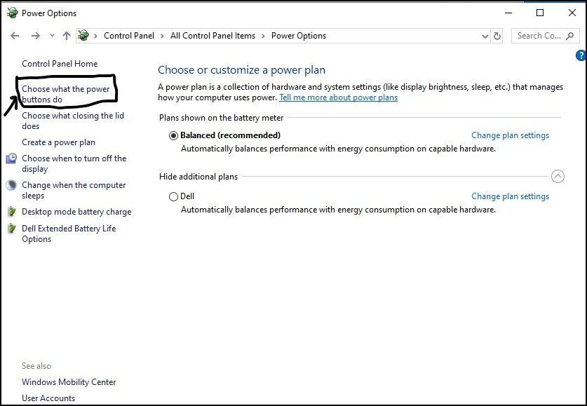
Task: Maximize the Power Options window
Action: click(540, 13)
